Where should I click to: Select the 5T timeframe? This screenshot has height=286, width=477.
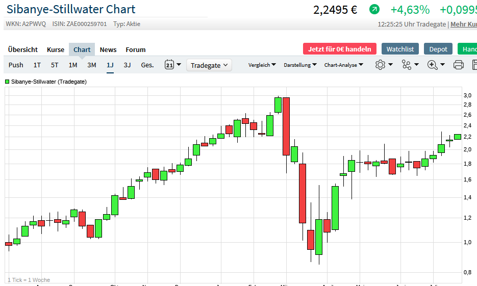[55, 65]
